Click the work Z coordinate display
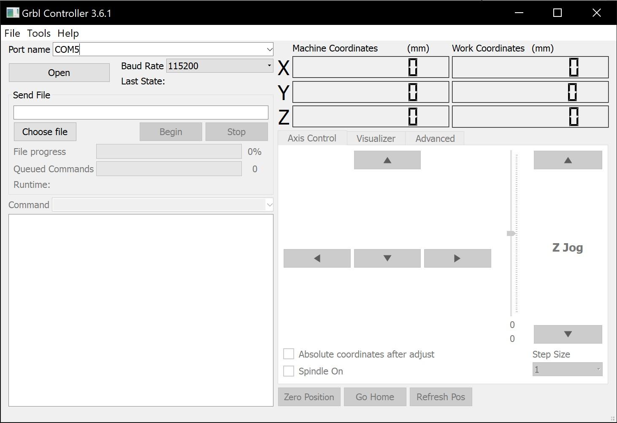The image size is (617, 423). (530, 117)
